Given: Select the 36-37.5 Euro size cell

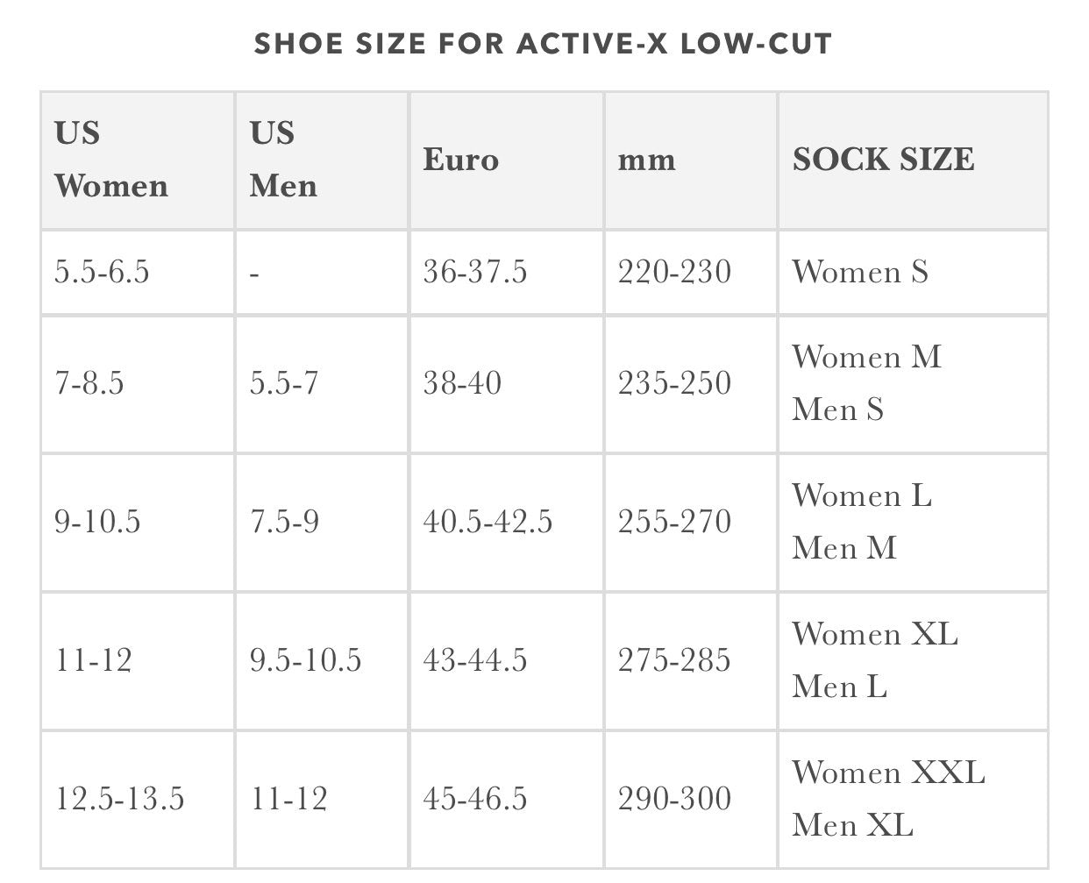Looking at the screenshot, I should [x=475, y=272].
